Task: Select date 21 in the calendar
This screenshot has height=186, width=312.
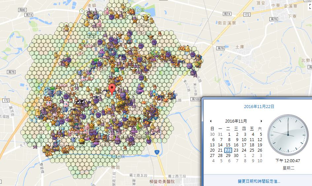Action: 220,150
